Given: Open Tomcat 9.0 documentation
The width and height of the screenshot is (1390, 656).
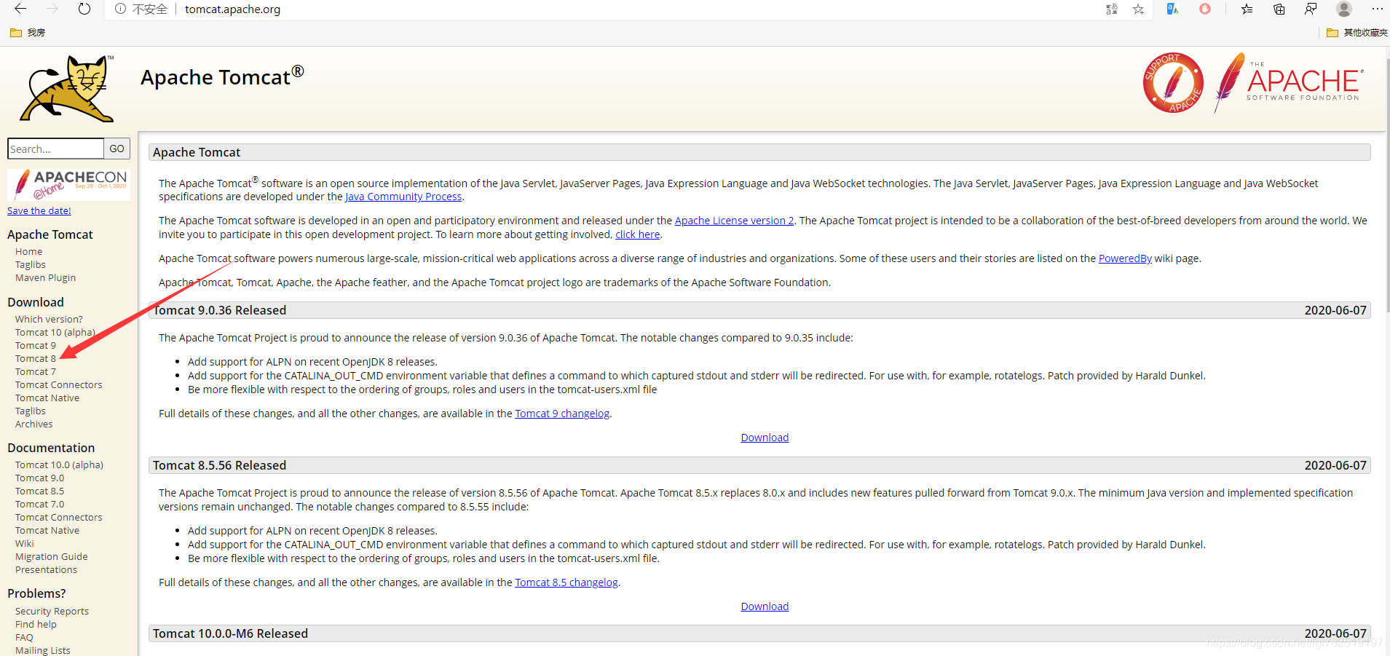Looking at the screenshot, I should tap(39, 478).
